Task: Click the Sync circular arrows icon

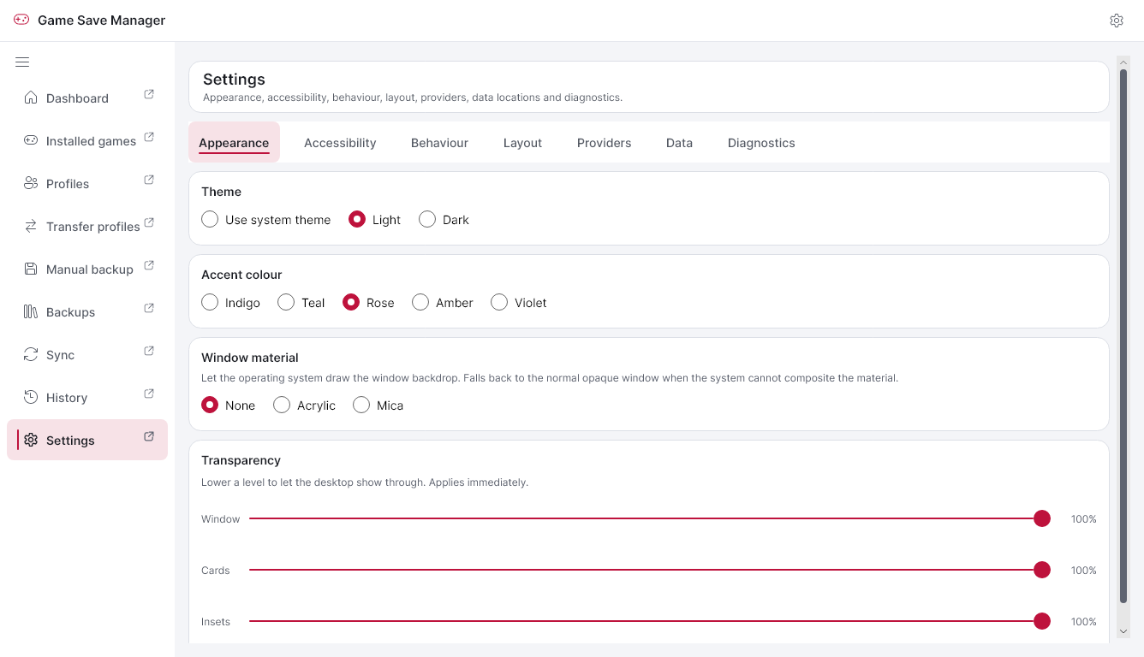Action: pyautogui.click(x=31, y=354)
